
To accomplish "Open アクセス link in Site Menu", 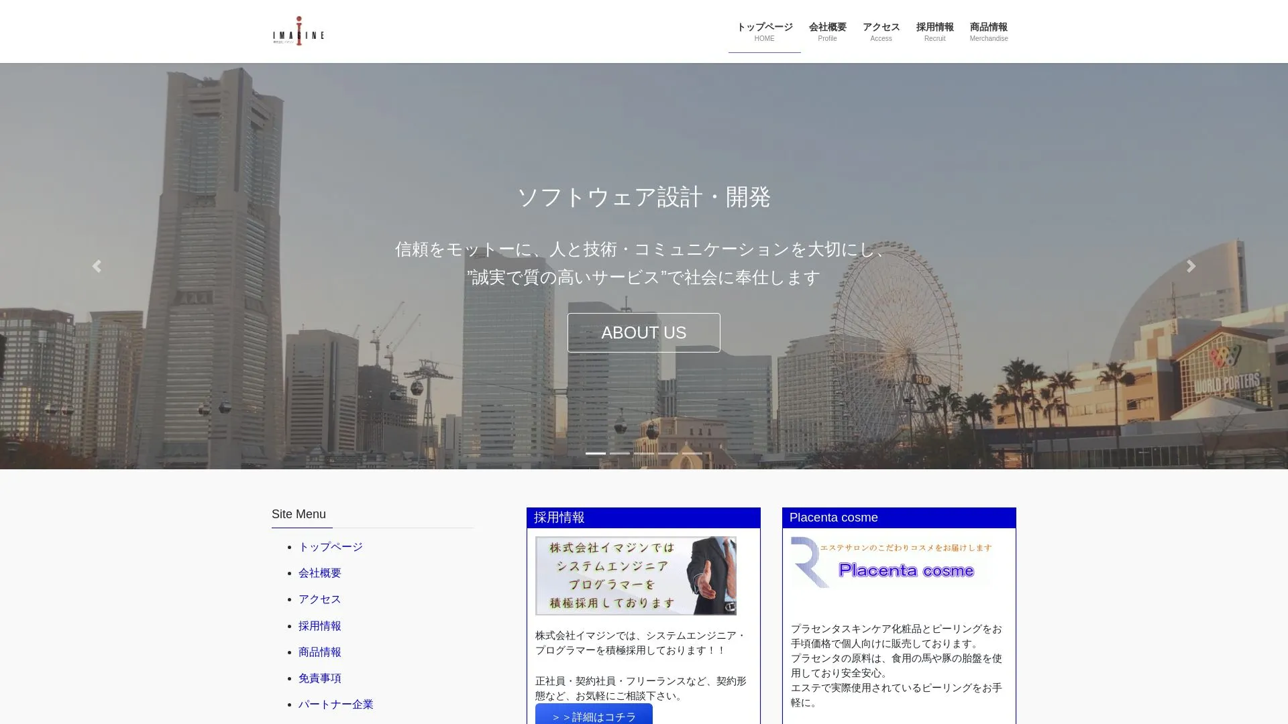I will tap(320, 599).
